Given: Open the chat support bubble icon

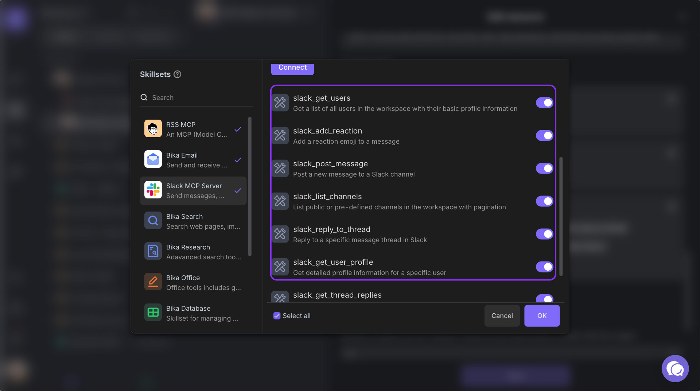Looking at the screenshot, I should [675, 369].
